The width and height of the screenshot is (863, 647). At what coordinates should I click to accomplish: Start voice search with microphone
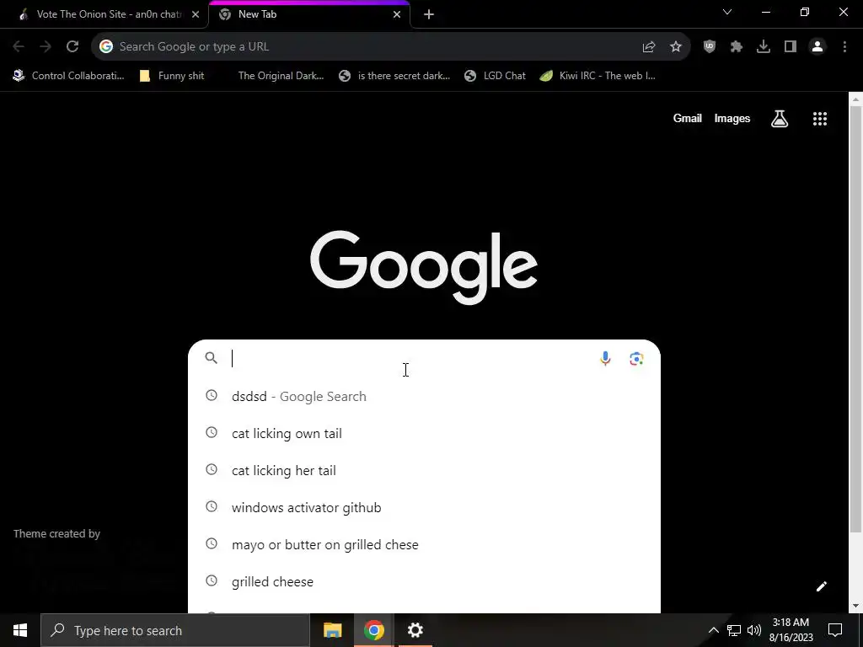point(605,359)
